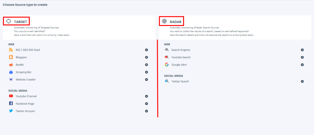Add a new Google Alert radar source
The image size is (314, 135).
(x=302, y=65)
